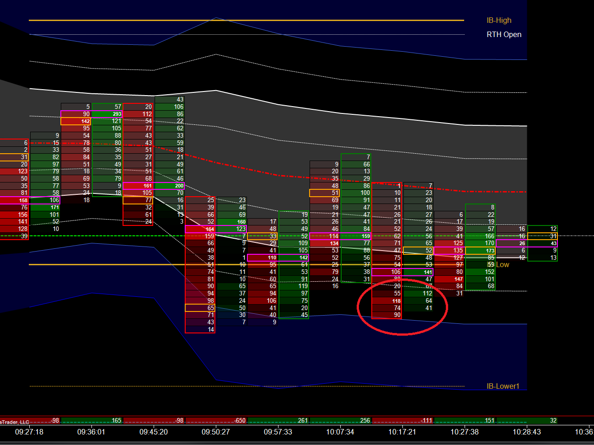The width and height of the screenshot is (594, 445).
Task: Select the 78 volume cell
Action: 76,143
